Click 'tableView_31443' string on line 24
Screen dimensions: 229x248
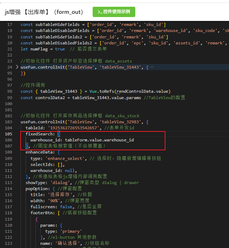(120, 67)
